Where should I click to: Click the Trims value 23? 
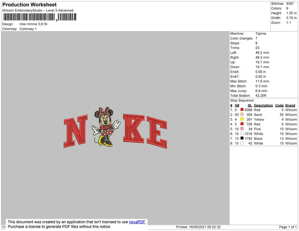click(258, 48)
